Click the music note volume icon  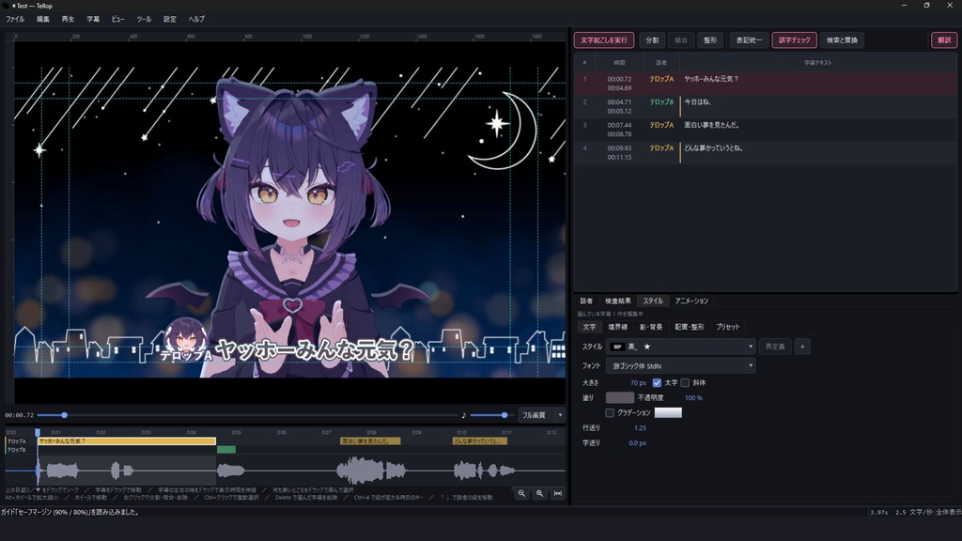(x=464, y=415)
